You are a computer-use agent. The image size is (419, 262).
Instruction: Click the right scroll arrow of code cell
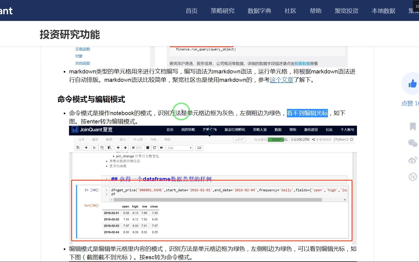click(345, 200)
